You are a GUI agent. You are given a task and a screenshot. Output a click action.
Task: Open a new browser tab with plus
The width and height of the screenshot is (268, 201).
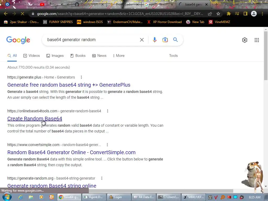pos(216,4)
